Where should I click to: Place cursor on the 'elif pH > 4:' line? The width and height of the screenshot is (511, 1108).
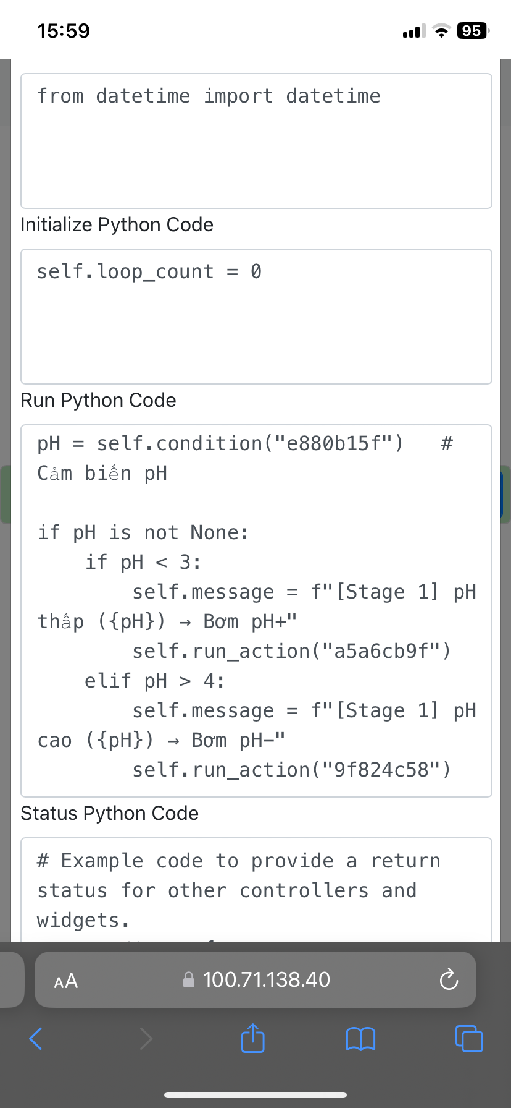coord(154,681)
